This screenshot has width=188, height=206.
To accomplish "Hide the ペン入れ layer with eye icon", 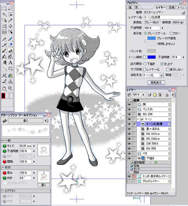I will click(129, 109).
